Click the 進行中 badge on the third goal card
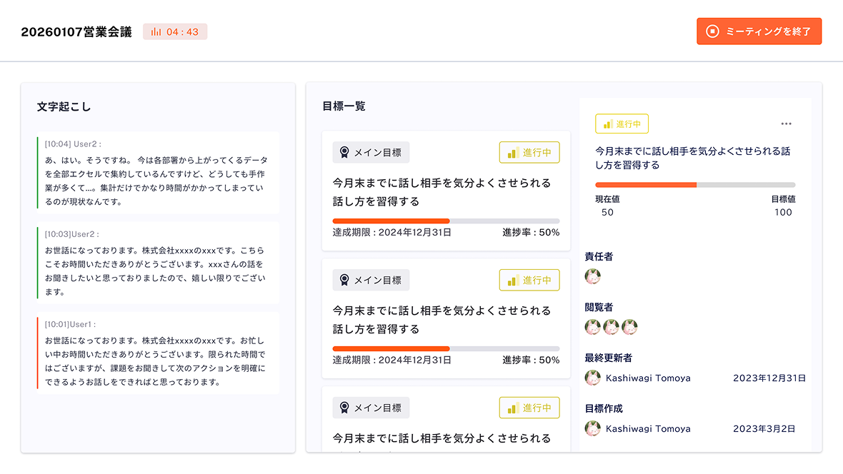This screenshot has height=474, width=843. [x=529, y=408]
